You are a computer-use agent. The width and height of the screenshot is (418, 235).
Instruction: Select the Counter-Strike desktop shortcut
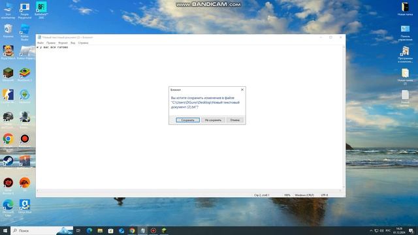click(8, 97)
